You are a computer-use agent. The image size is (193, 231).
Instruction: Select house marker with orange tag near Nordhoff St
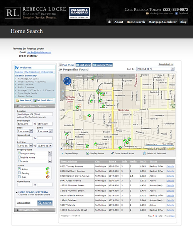[77, 107]
